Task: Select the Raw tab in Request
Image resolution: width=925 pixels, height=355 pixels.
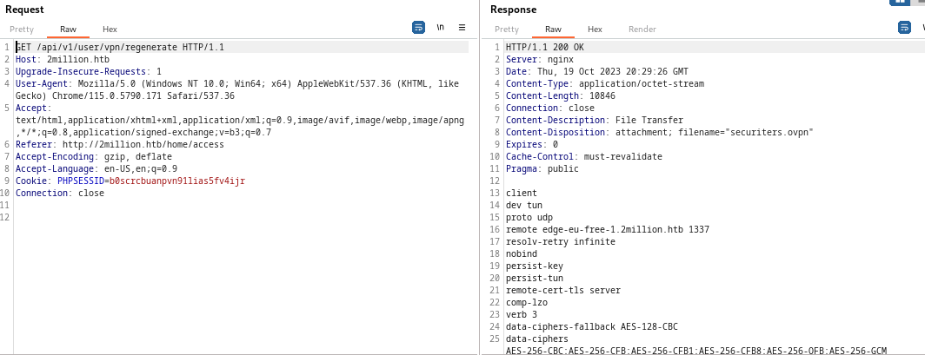Action: pyautogui.click(x=68, y=30)
